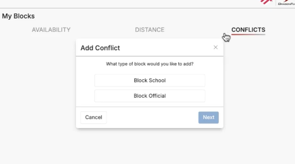Click the red underline beneath CONFLICTS

248,35
